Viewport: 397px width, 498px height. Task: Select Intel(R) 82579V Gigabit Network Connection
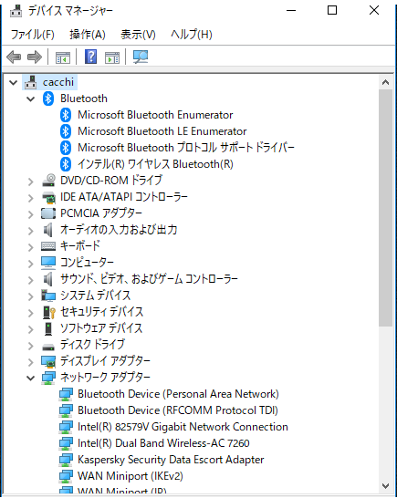(x=183, y=427)
